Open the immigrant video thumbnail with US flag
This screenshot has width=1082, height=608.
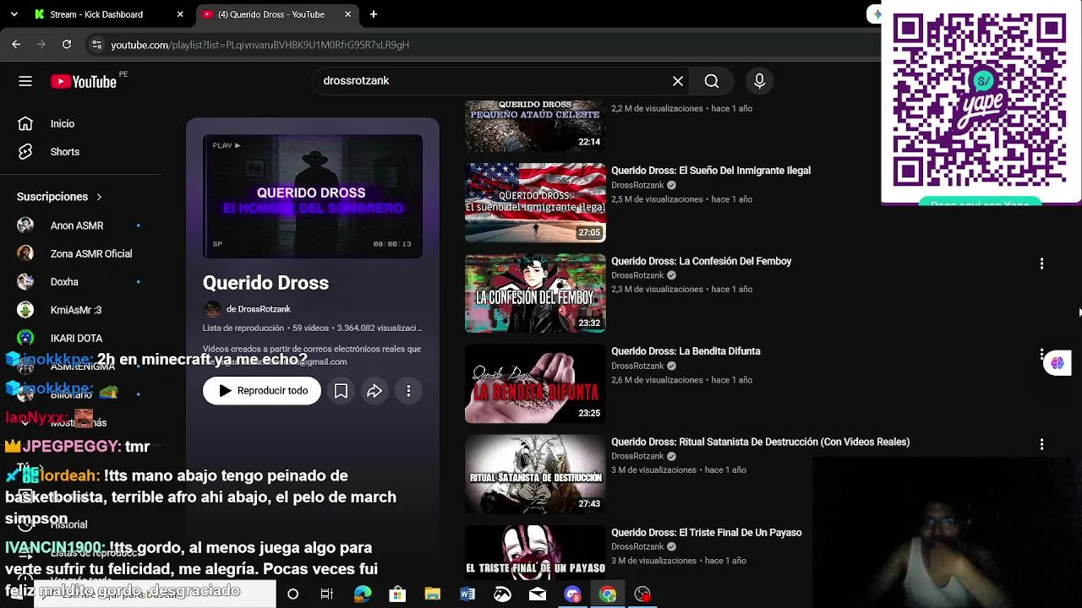tap(535, 203)
